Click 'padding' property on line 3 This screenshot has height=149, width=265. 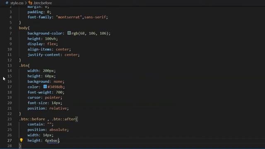tap(35, 12)
